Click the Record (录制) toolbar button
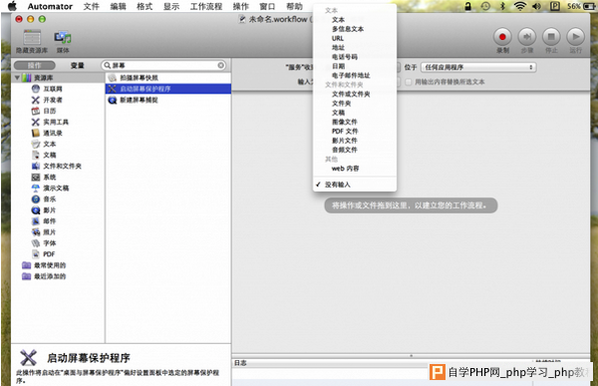Viewport: 598px width, 386px height. click(x=502, y=37)
